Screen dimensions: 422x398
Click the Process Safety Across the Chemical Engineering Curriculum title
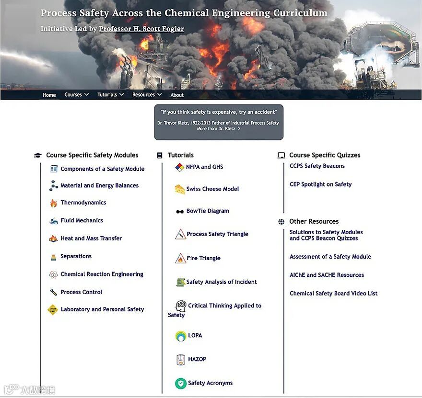point(184,13)
